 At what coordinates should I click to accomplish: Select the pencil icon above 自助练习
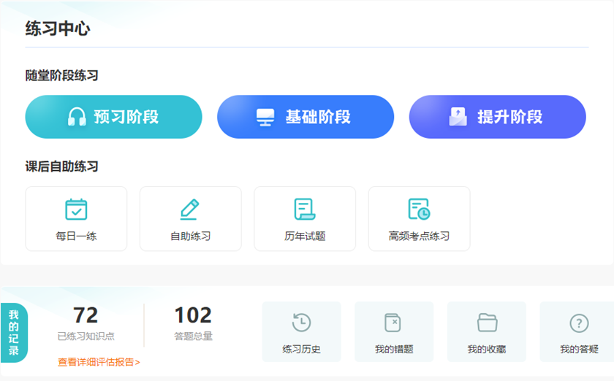point(190,209)
